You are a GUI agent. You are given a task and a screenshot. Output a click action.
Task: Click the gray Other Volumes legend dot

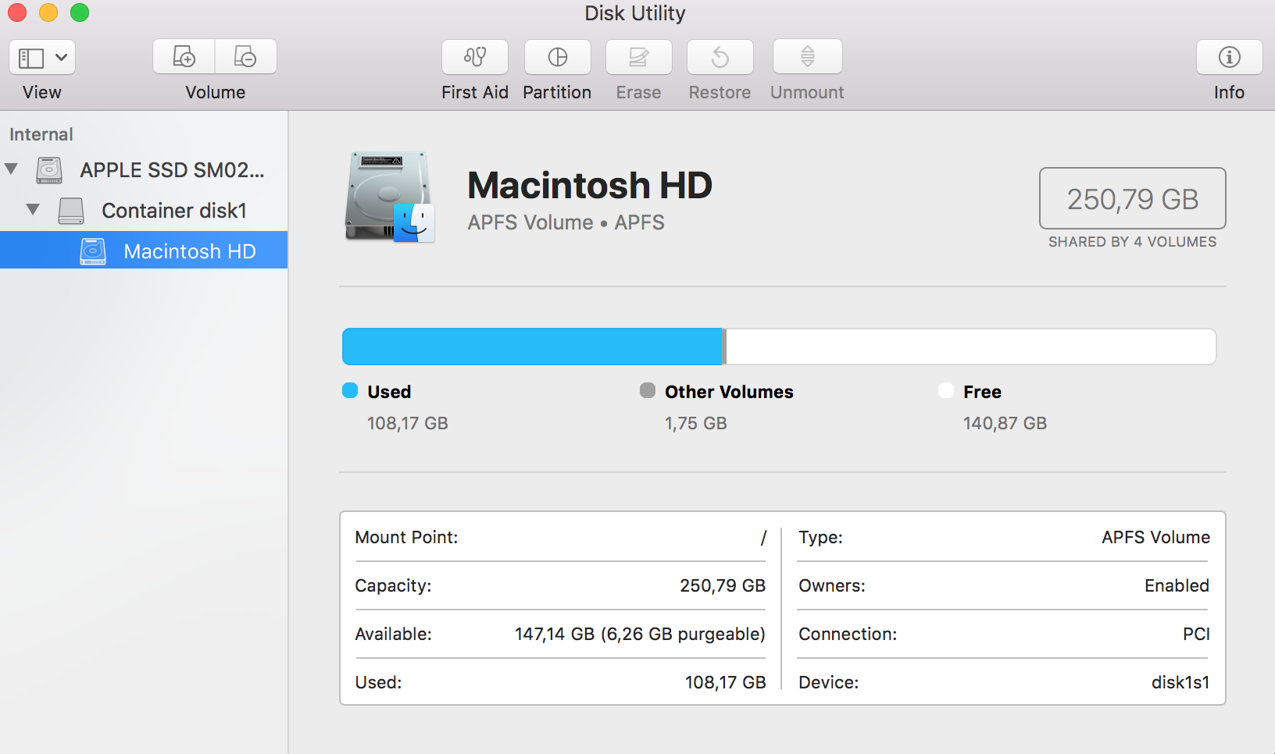648,390
